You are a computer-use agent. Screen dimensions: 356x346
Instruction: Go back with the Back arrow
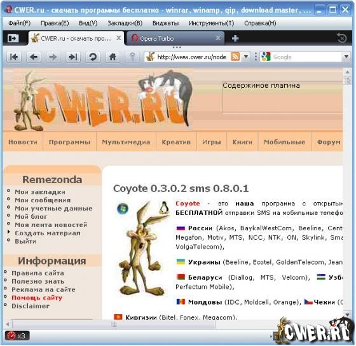pos(34,57)
